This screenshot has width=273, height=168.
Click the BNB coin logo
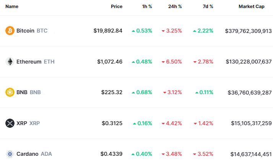tap(10, 92)
